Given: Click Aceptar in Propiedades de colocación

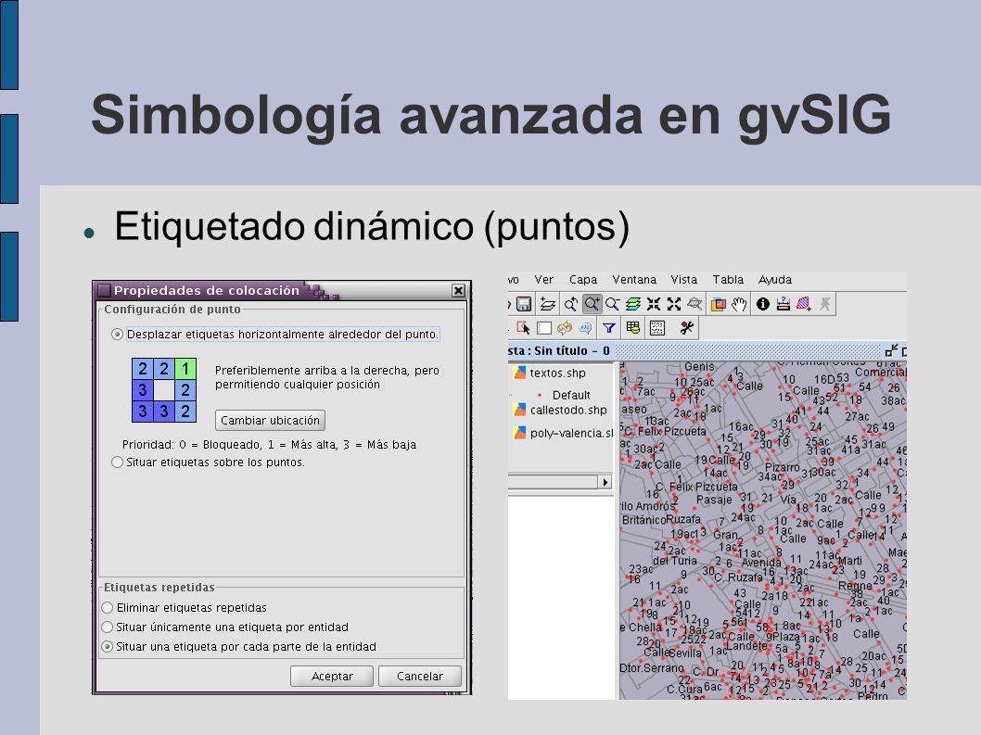Looking at the screenshot, I should tap(332, 677).
